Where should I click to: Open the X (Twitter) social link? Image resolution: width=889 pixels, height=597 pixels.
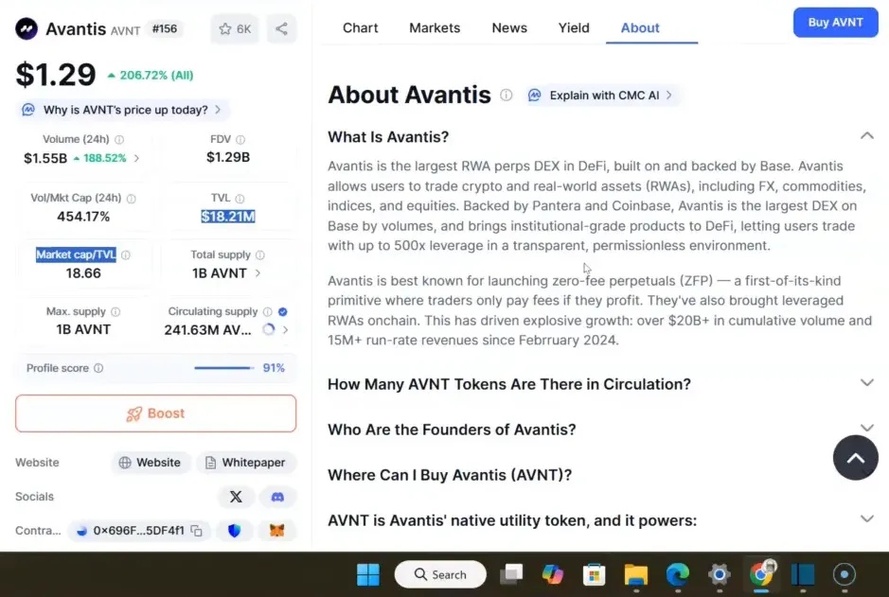236,497
